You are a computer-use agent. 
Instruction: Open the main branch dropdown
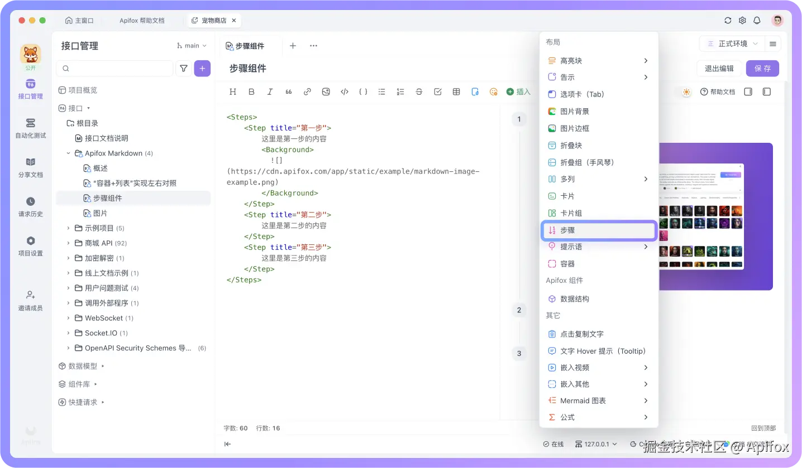click(x=192, y=46)
